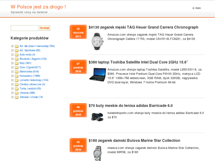The image size is (215, 161).
Task: Open the Toshiba Satellite laptop article title
Action: pyautogui.click(x=138, y=62)
